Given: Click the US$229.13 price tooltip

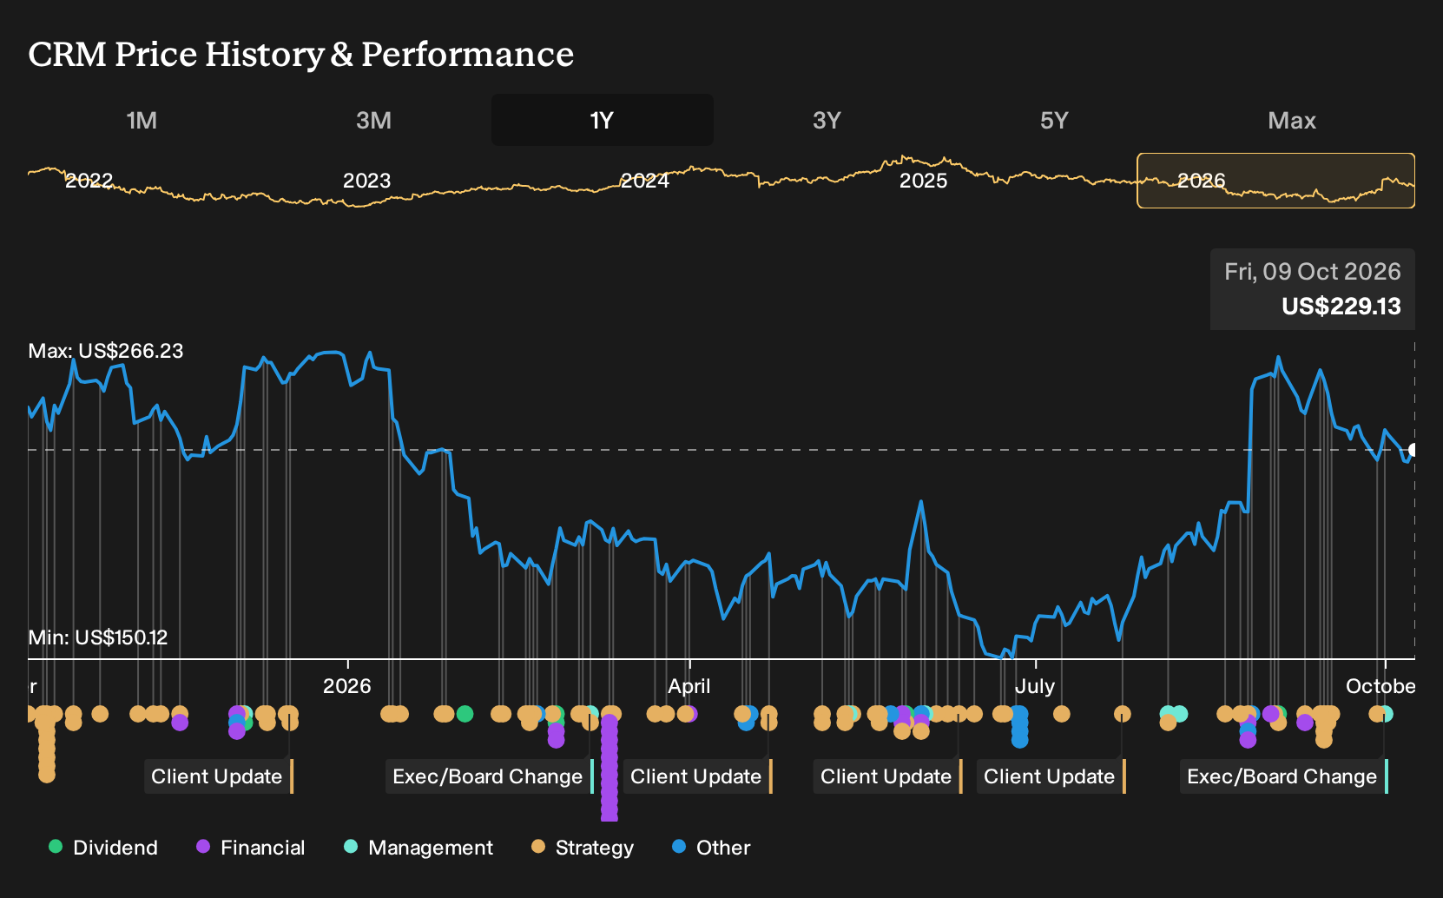Looking at the screenshot, I should click(1313, 289).
